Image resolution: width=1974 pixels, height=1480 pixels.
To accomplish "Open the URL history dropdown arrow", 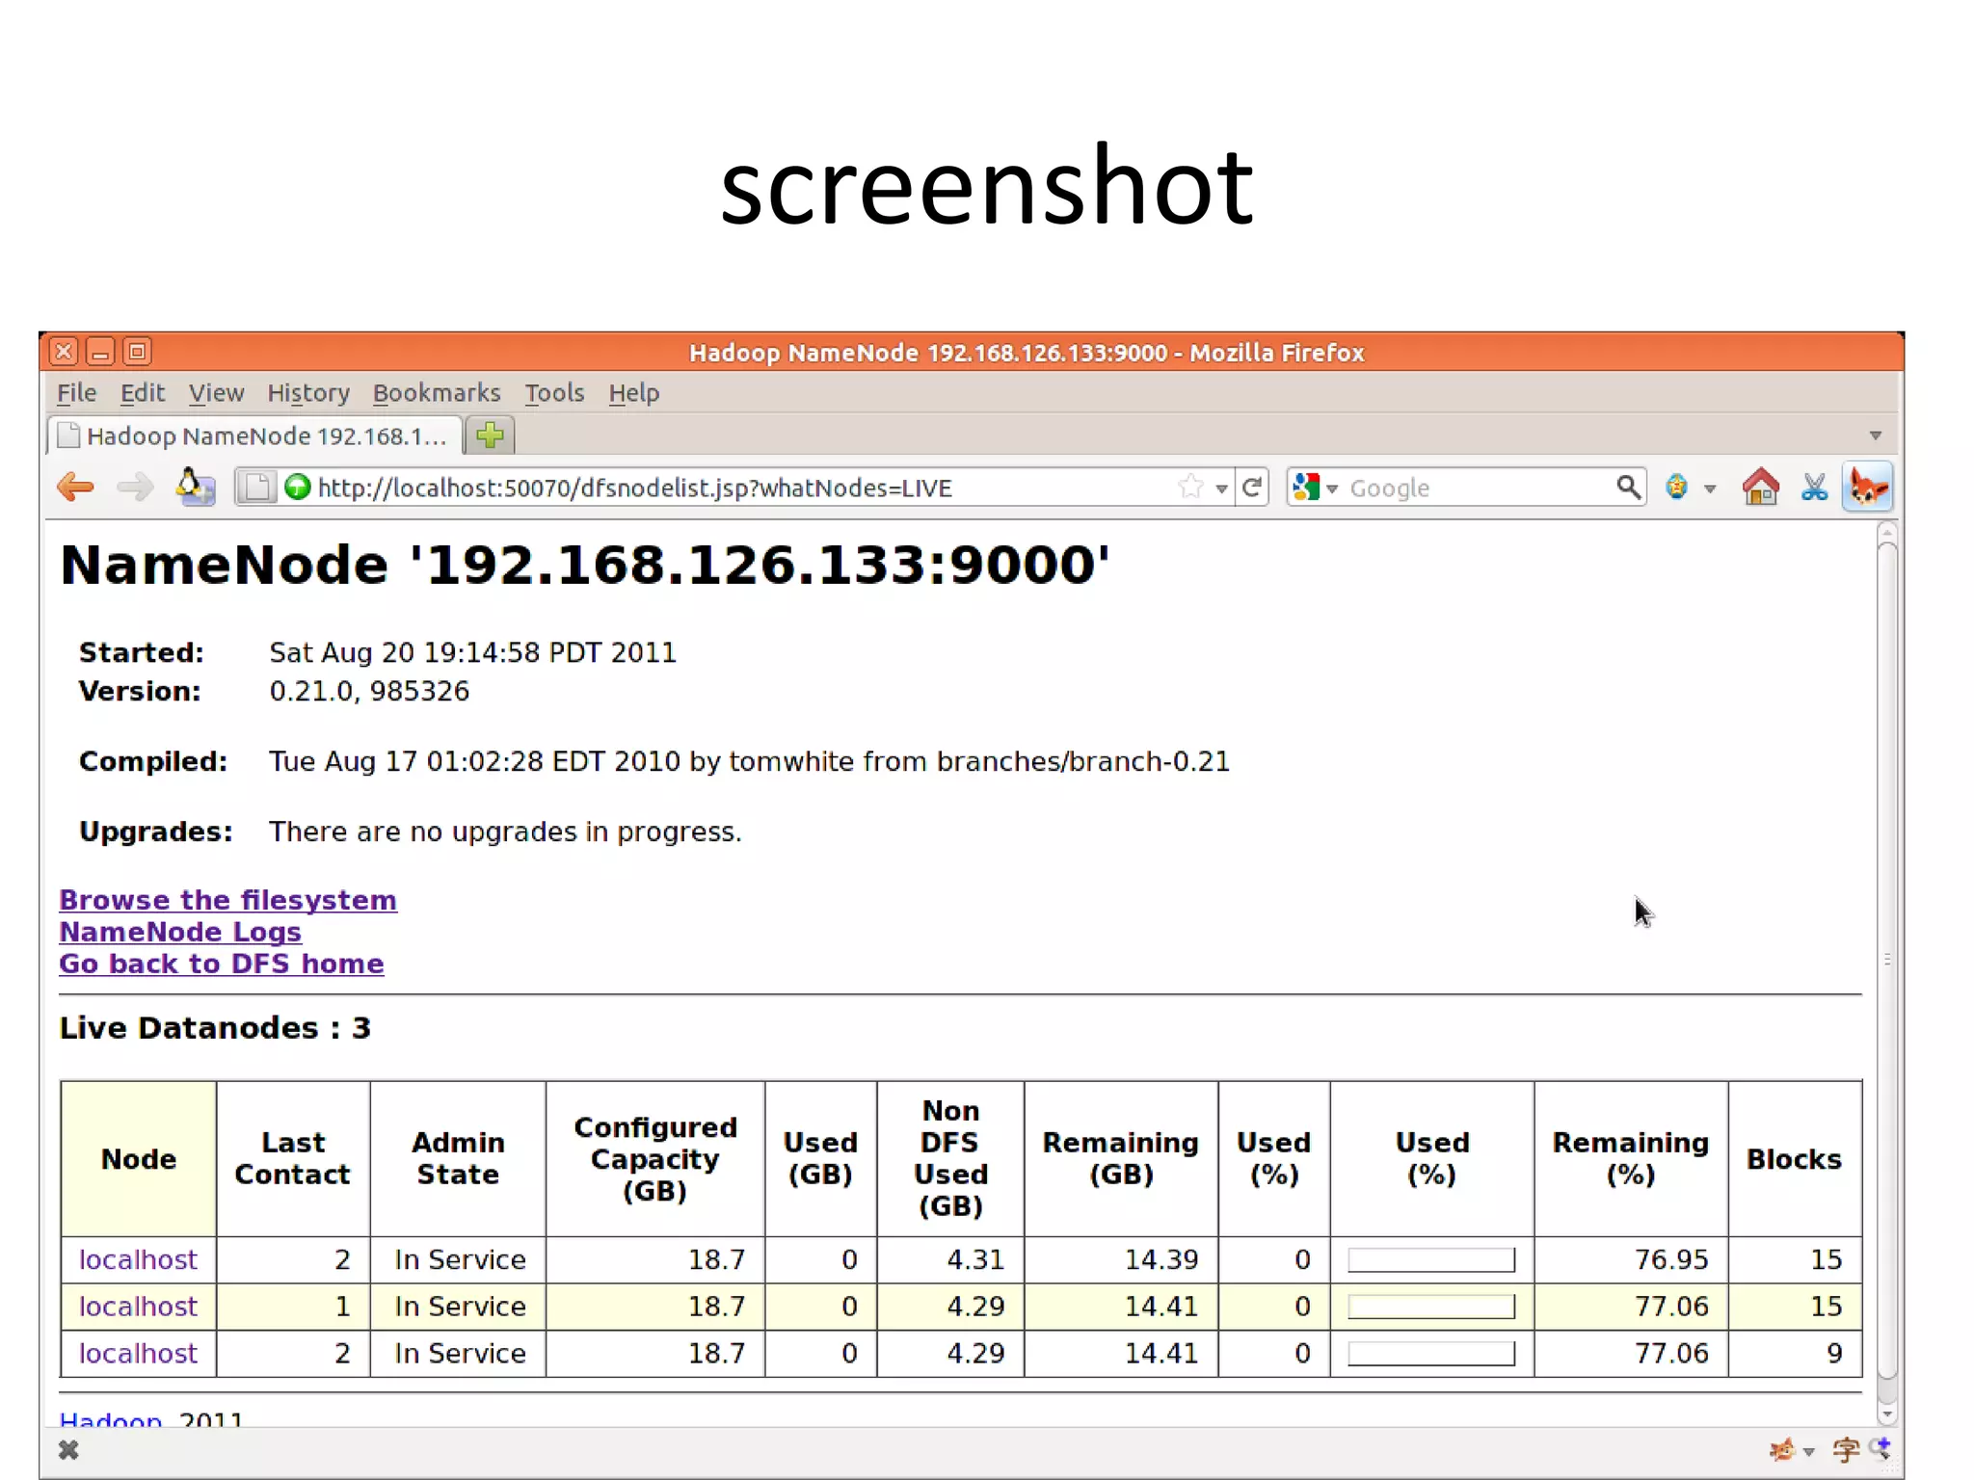I will pos(1221,489).
